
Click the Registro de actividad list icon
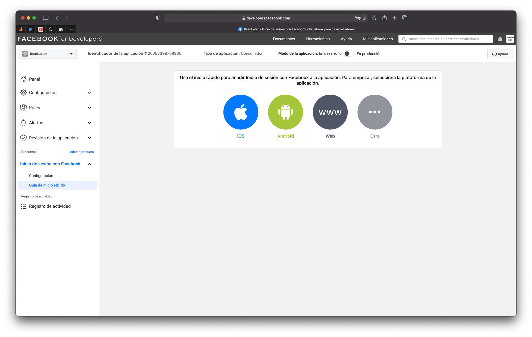23,206
